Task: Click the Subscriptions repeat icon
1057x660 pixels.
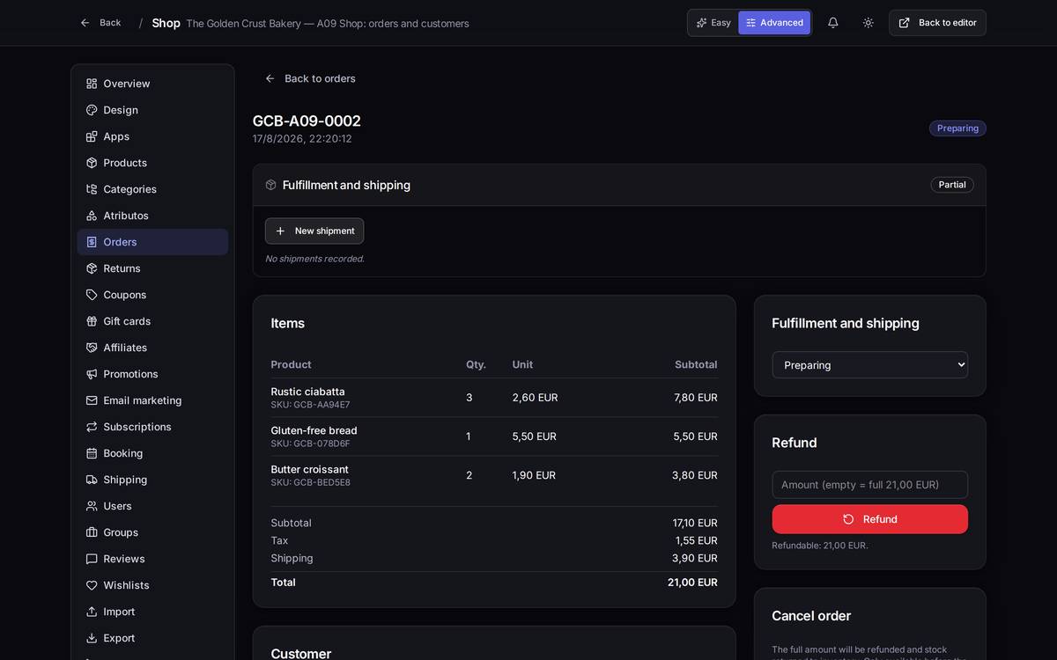Action: (x=92, y=427)
